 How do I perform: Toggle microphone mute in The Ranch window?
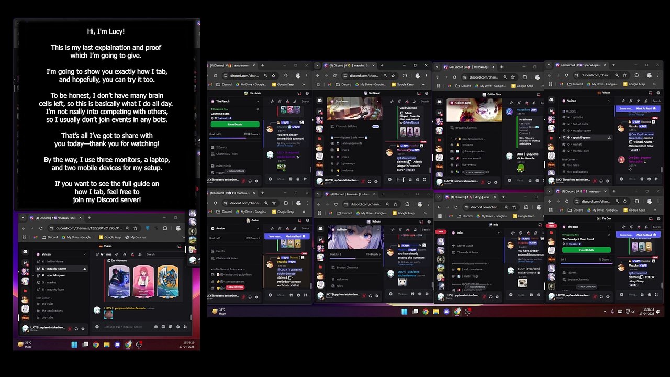243,181
